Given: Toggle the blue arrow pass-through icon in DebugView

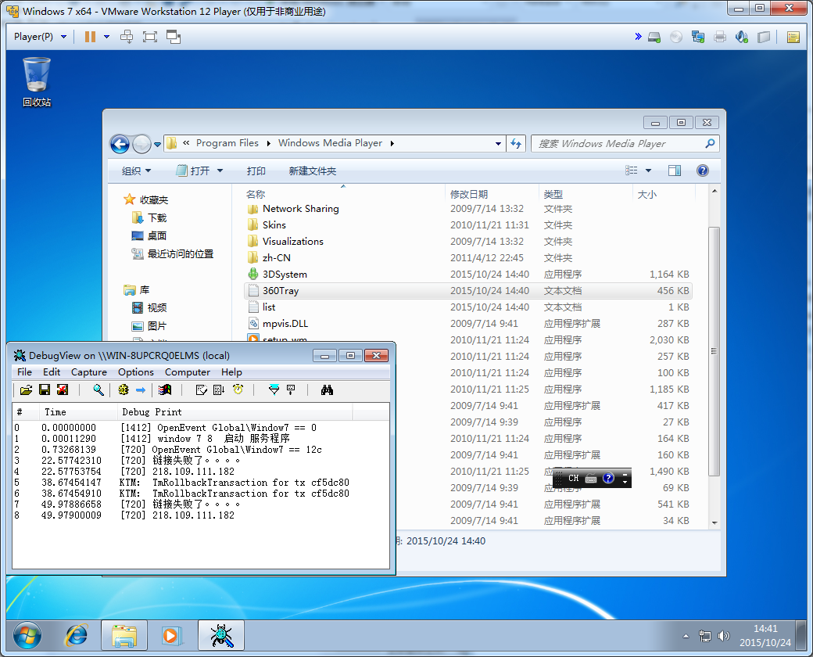Looking at the screenshot, I should coord(141,390).
